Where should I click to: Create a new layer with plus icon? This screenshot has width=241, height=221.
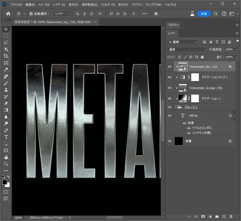[x=224, y=217]
